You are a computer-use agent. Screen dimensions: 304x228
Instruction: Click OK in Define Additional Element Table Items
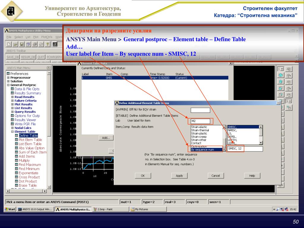pos(143,176)
